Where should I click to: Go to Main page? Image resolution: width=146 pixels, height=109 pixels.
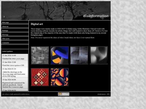click(x=15, y=23)
